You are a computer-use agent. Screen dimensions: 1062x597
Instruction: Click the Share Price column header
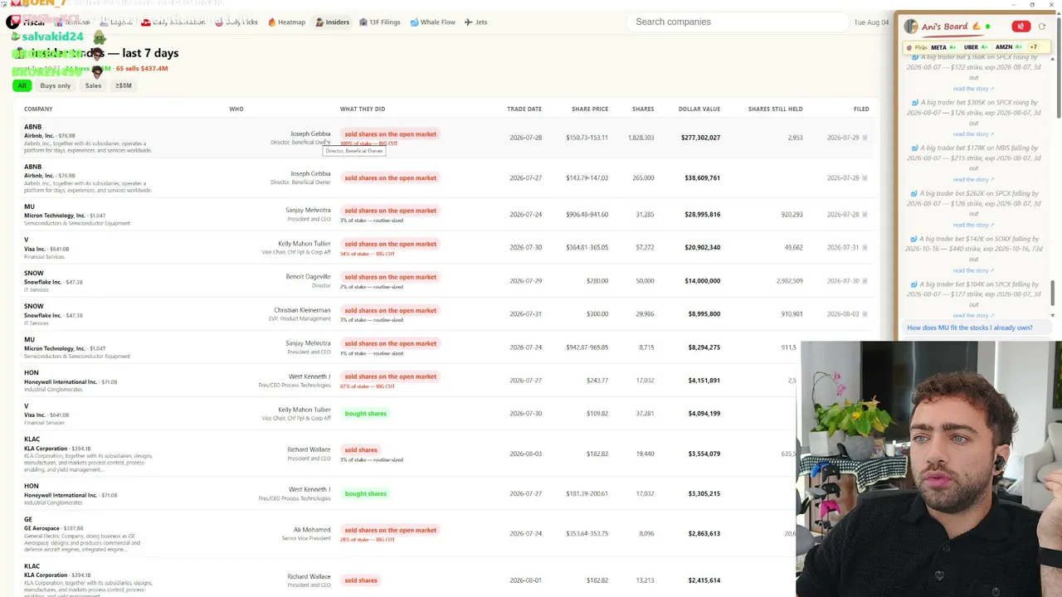[590, 109]
